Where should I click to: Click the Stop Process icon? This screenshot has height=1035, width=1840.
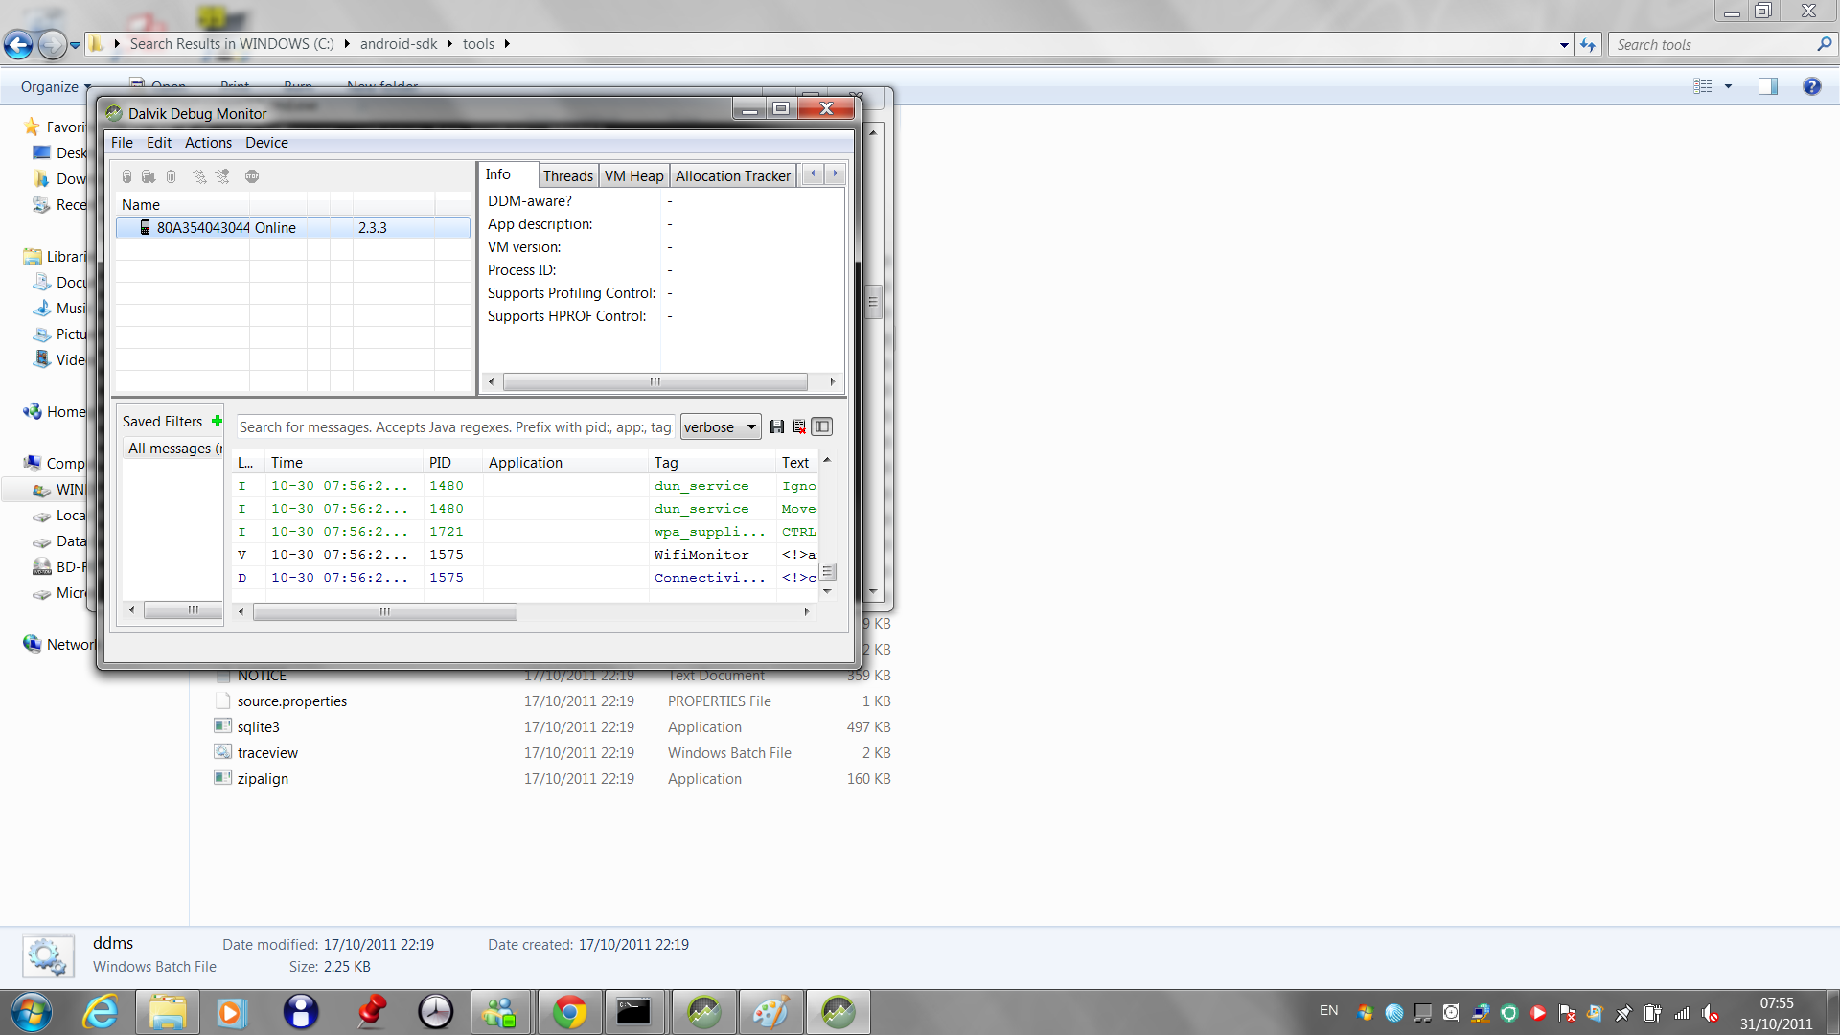(x=252, y=176)
